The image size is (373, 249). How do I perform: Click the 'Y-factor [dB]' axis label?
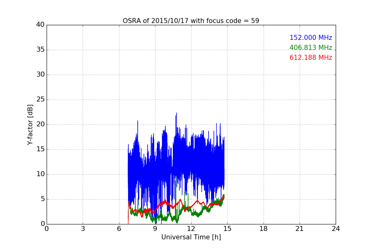coord(30,125)
